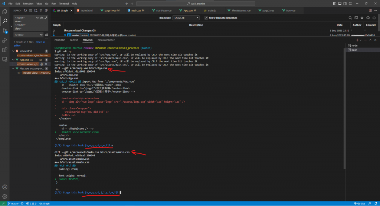Collapse index.html search results
This screenshot has height=206, width=380.
coord(13,51)
